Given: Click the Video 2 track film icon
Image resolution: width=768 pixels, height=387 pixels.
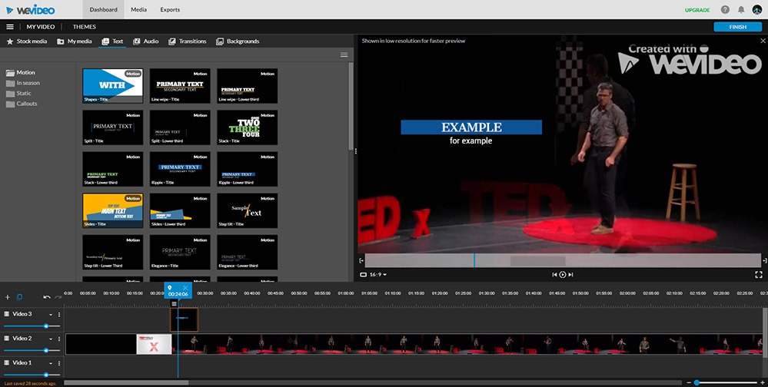Looking at the screenshot, I should 7,339.
